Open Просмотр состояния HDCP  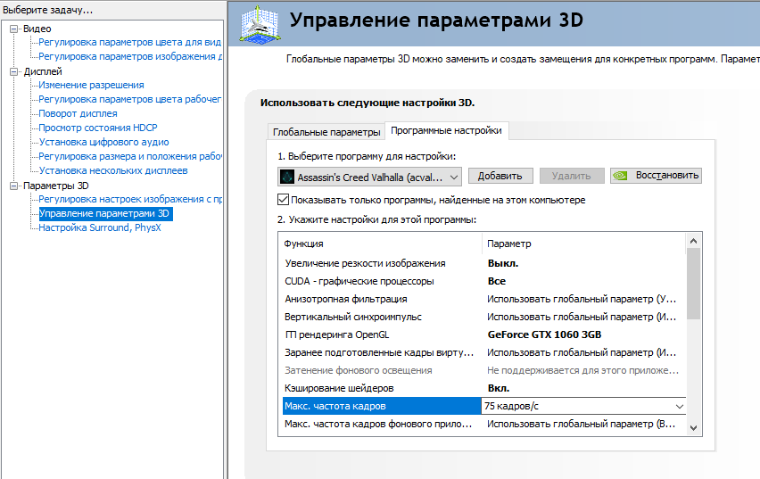tap(98, 128)
